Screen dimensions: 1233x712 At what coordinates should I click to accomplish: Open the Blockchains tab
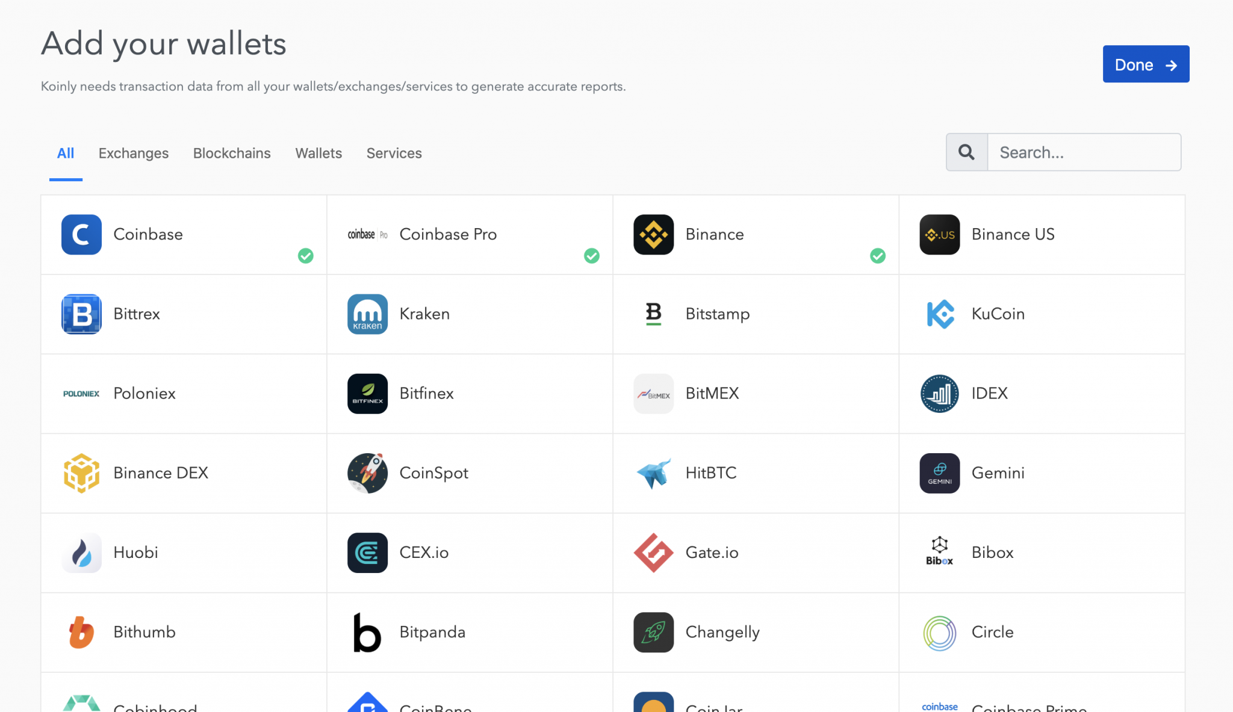[231, 153]
